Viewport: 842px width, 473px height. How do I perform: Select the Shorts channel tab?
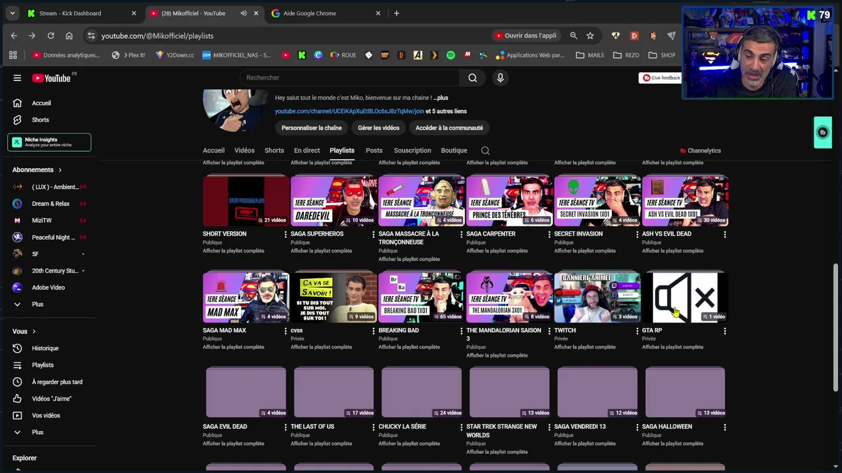[x=274, y=150]
